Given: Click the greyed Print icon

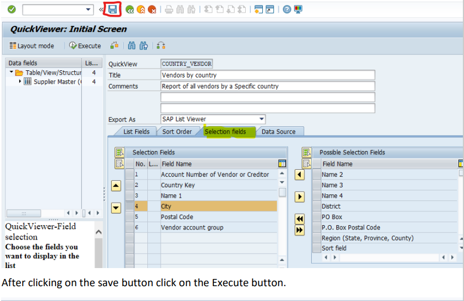Looking at the screenshot, I should [169, 10].
